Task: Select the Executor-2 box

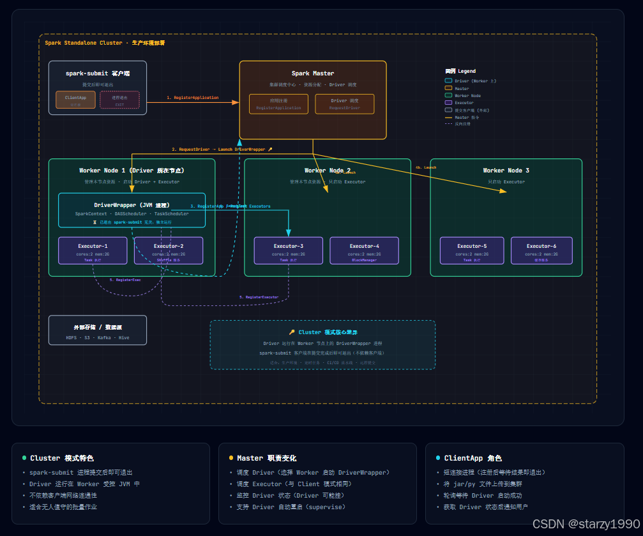Action: [x=169, y=250]
